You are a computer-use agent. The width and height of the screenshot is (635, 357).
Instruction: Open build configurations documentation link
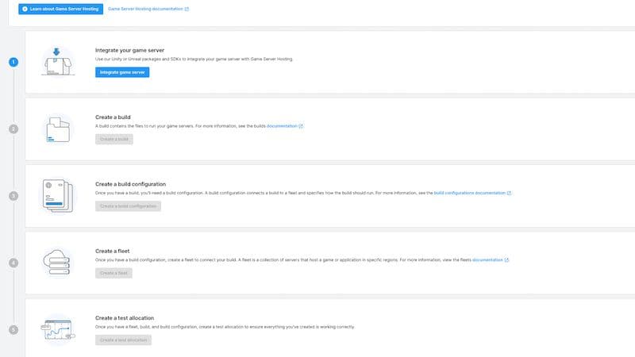(470, 193)
